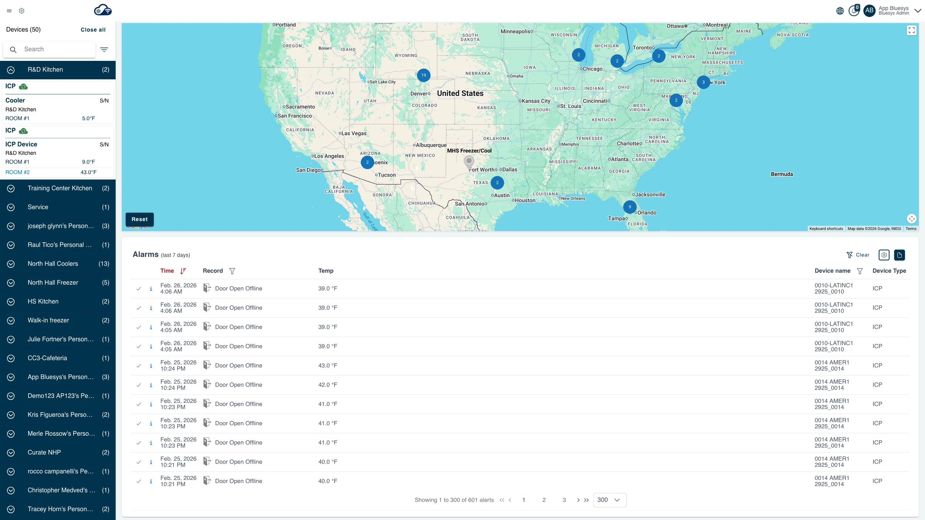
Task: Open the hamburger navigation menu
Action: (x=9, y=10)
